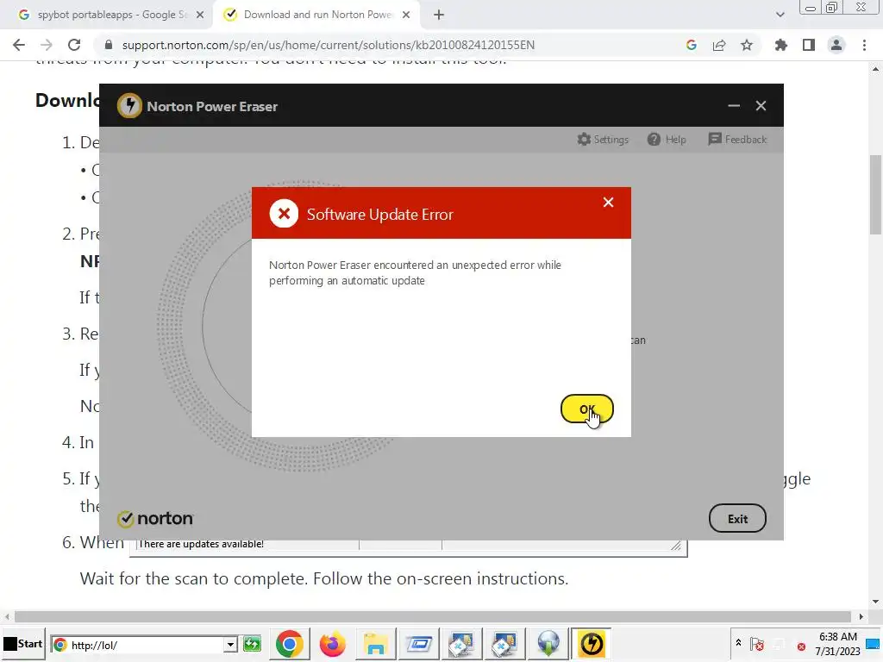The image size is (883, 662).
Task: Click the Action Center flag icon in the tray
Action: (x=757, y=644)
